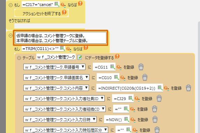Open the コメント入力時処理区分 field dropdown
The image size is (200, 133).
pos(66,130)
